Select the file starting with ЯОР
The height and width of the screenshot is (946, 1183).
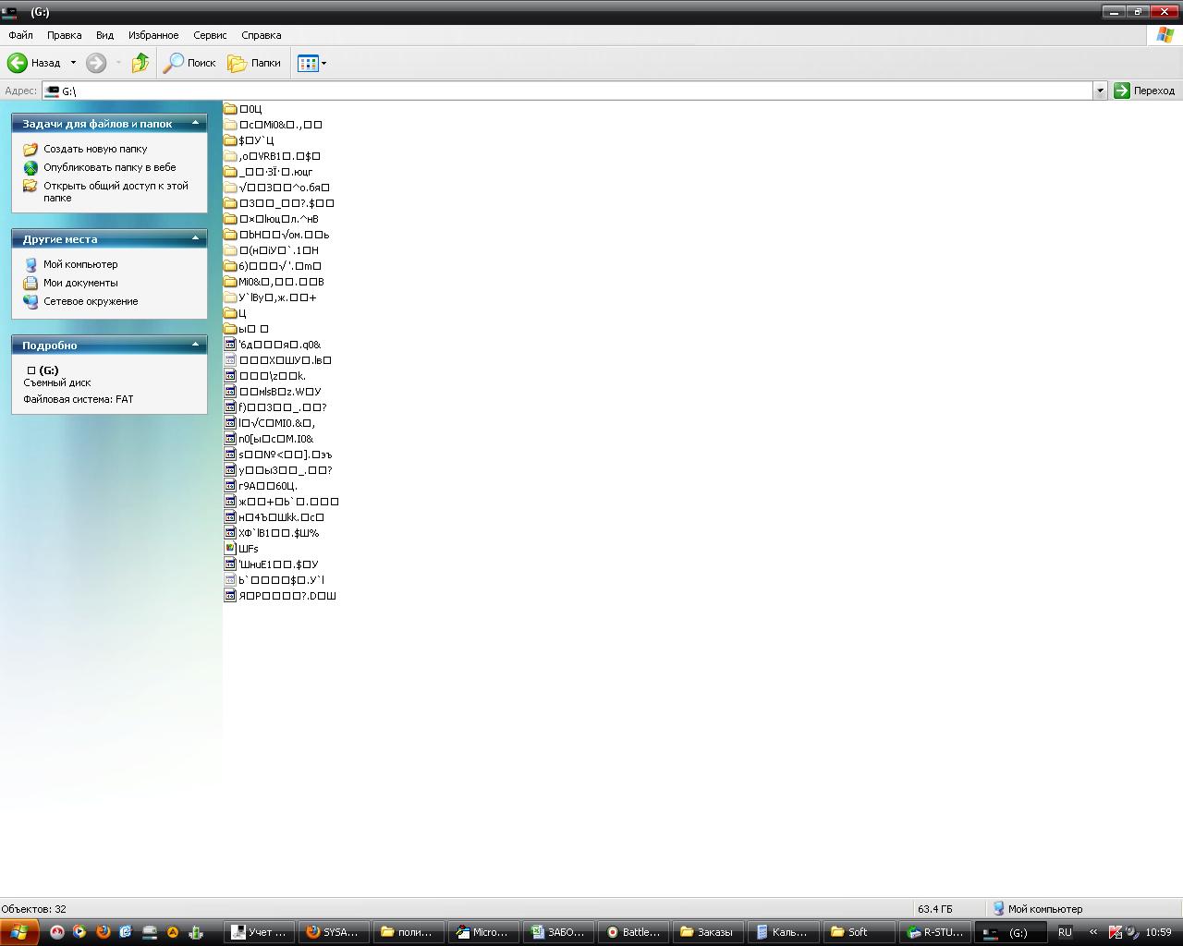click(x=280, y=596)
